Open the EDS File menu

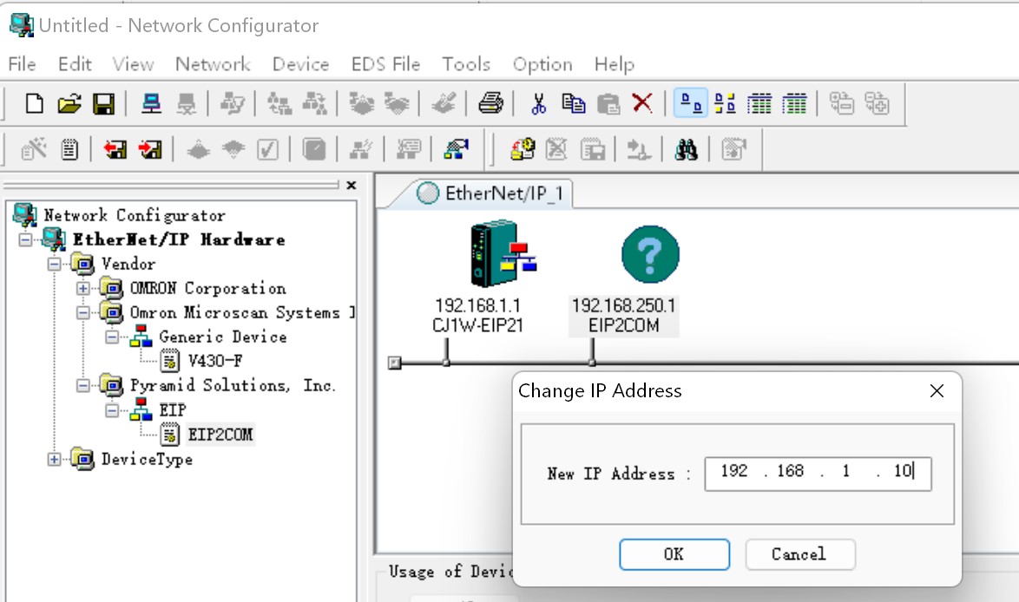pos(385,64)
